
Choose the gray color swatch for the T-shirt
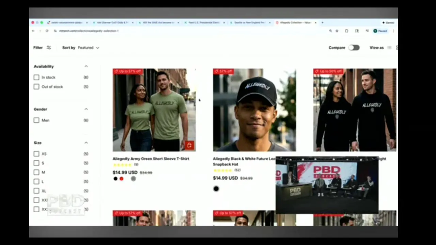pyautogui.click(x=133, y=179)
